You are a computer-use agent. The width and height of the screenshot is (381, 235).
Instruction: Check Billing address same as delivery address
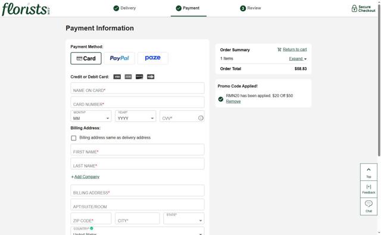(x=74, y=138)
